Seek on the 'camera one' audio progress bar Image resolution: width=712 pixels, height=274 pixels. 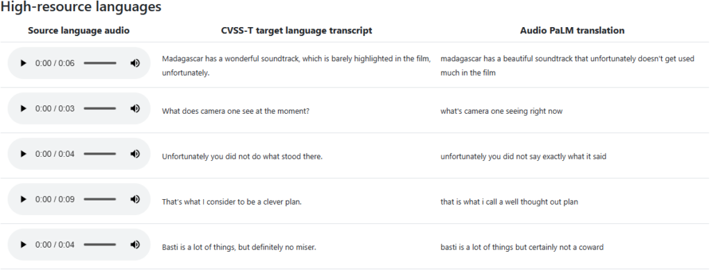(x=100, y=109)
